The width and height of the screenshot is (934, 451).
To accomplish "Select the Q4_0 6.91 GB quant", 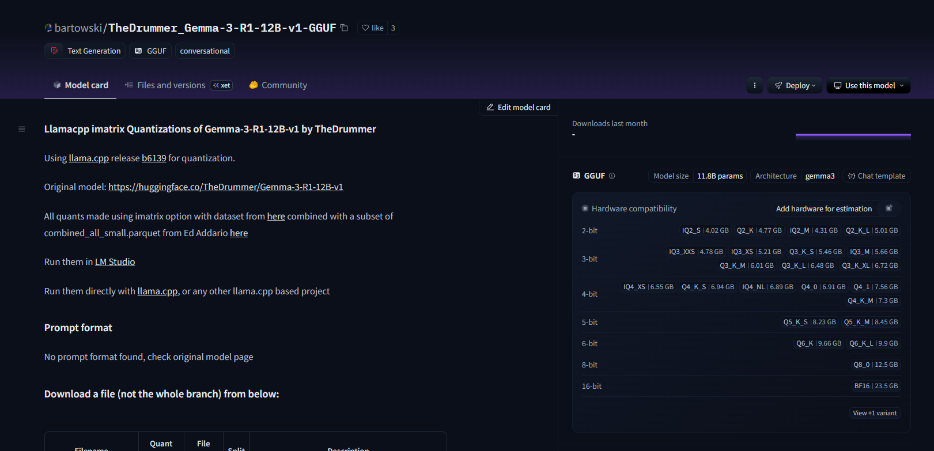I will pos(823,287).
